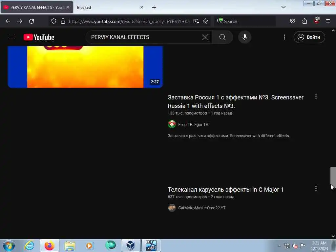The width and height of the screenshot is (336, 252).
Task: Go back with the browser back arrow
Action: pyautogui.click(x=8, y=21)
